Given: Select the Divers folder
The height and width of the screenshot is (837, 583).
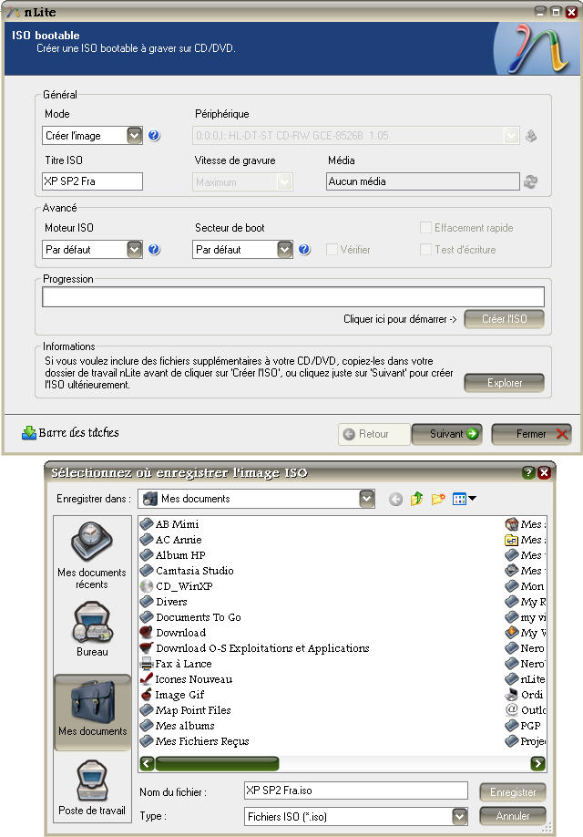Looking at the screenshot, I should [x=164, y=602].
